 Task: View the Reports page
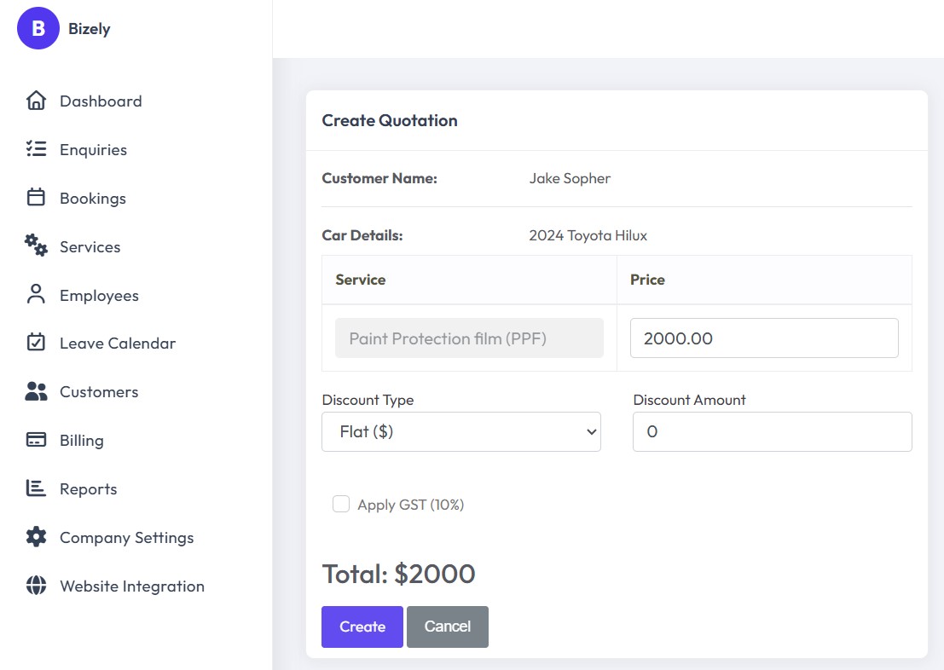88,489
